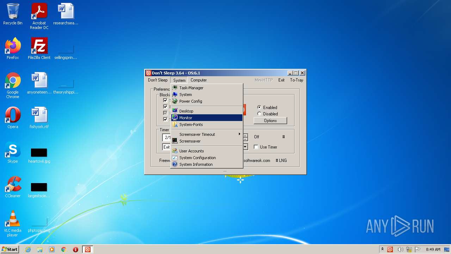This screenshot has height=254, width=451.
Task: Open System Information menu entry
Action: [207, 164]
